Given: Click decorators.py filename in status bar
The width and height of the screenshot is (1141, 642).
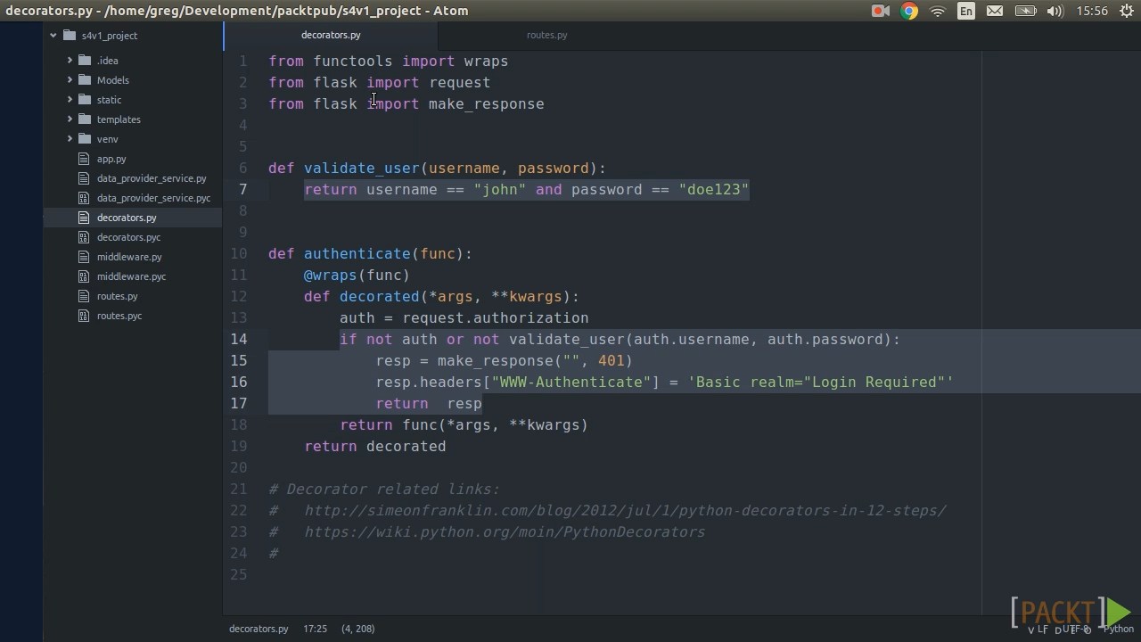Looking at the screenshot, I should pyautogui.click(x=259, y=629).
